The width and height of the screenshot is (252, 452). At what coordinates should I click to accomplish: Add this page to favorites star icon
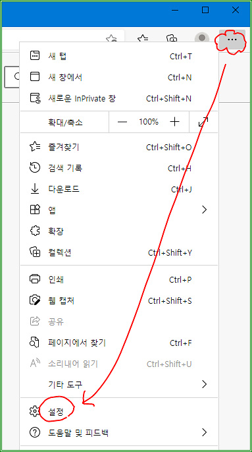tap(111, 39)
